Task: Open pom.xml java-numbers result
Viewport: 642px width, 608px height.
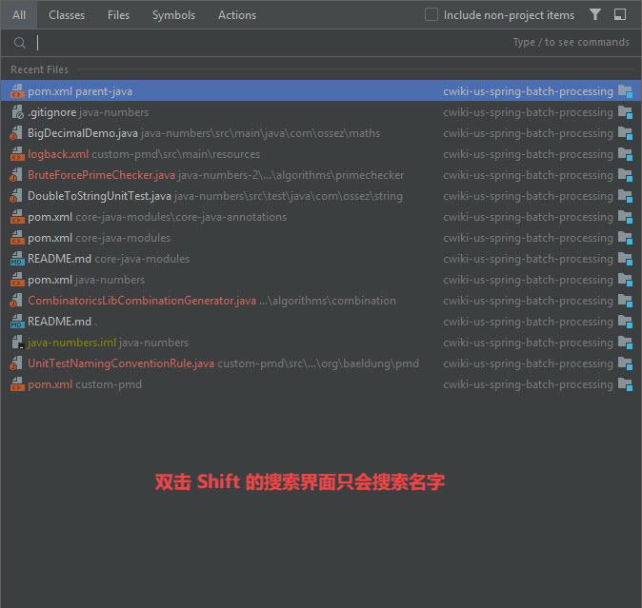Action: 321,280
